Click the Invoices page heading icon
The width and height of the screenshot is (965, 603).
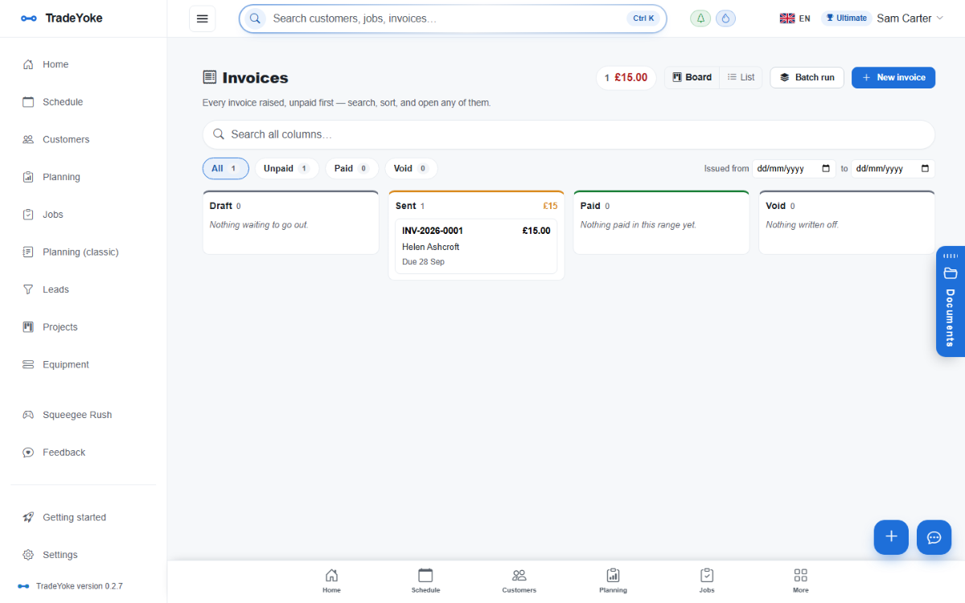pyautogui.click(x=210, y=77)
